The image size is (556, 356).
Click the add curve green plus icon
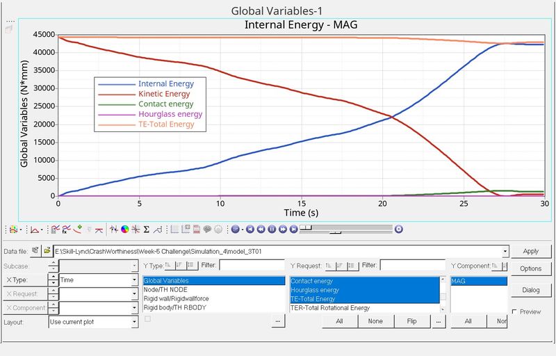coord(78,229)
